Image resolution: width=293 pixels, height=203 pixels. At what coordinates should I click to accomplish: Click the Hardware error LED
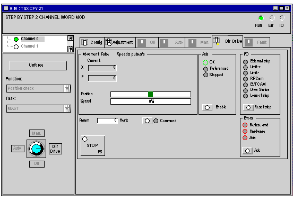point(245,131)
